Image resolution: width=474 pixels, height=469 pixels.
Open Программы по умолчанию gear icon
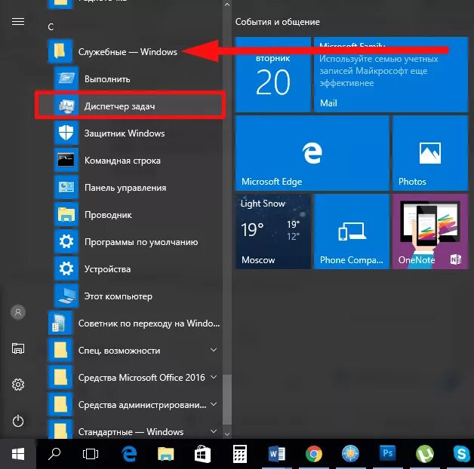pyautogui.click(x=66, y=241)
